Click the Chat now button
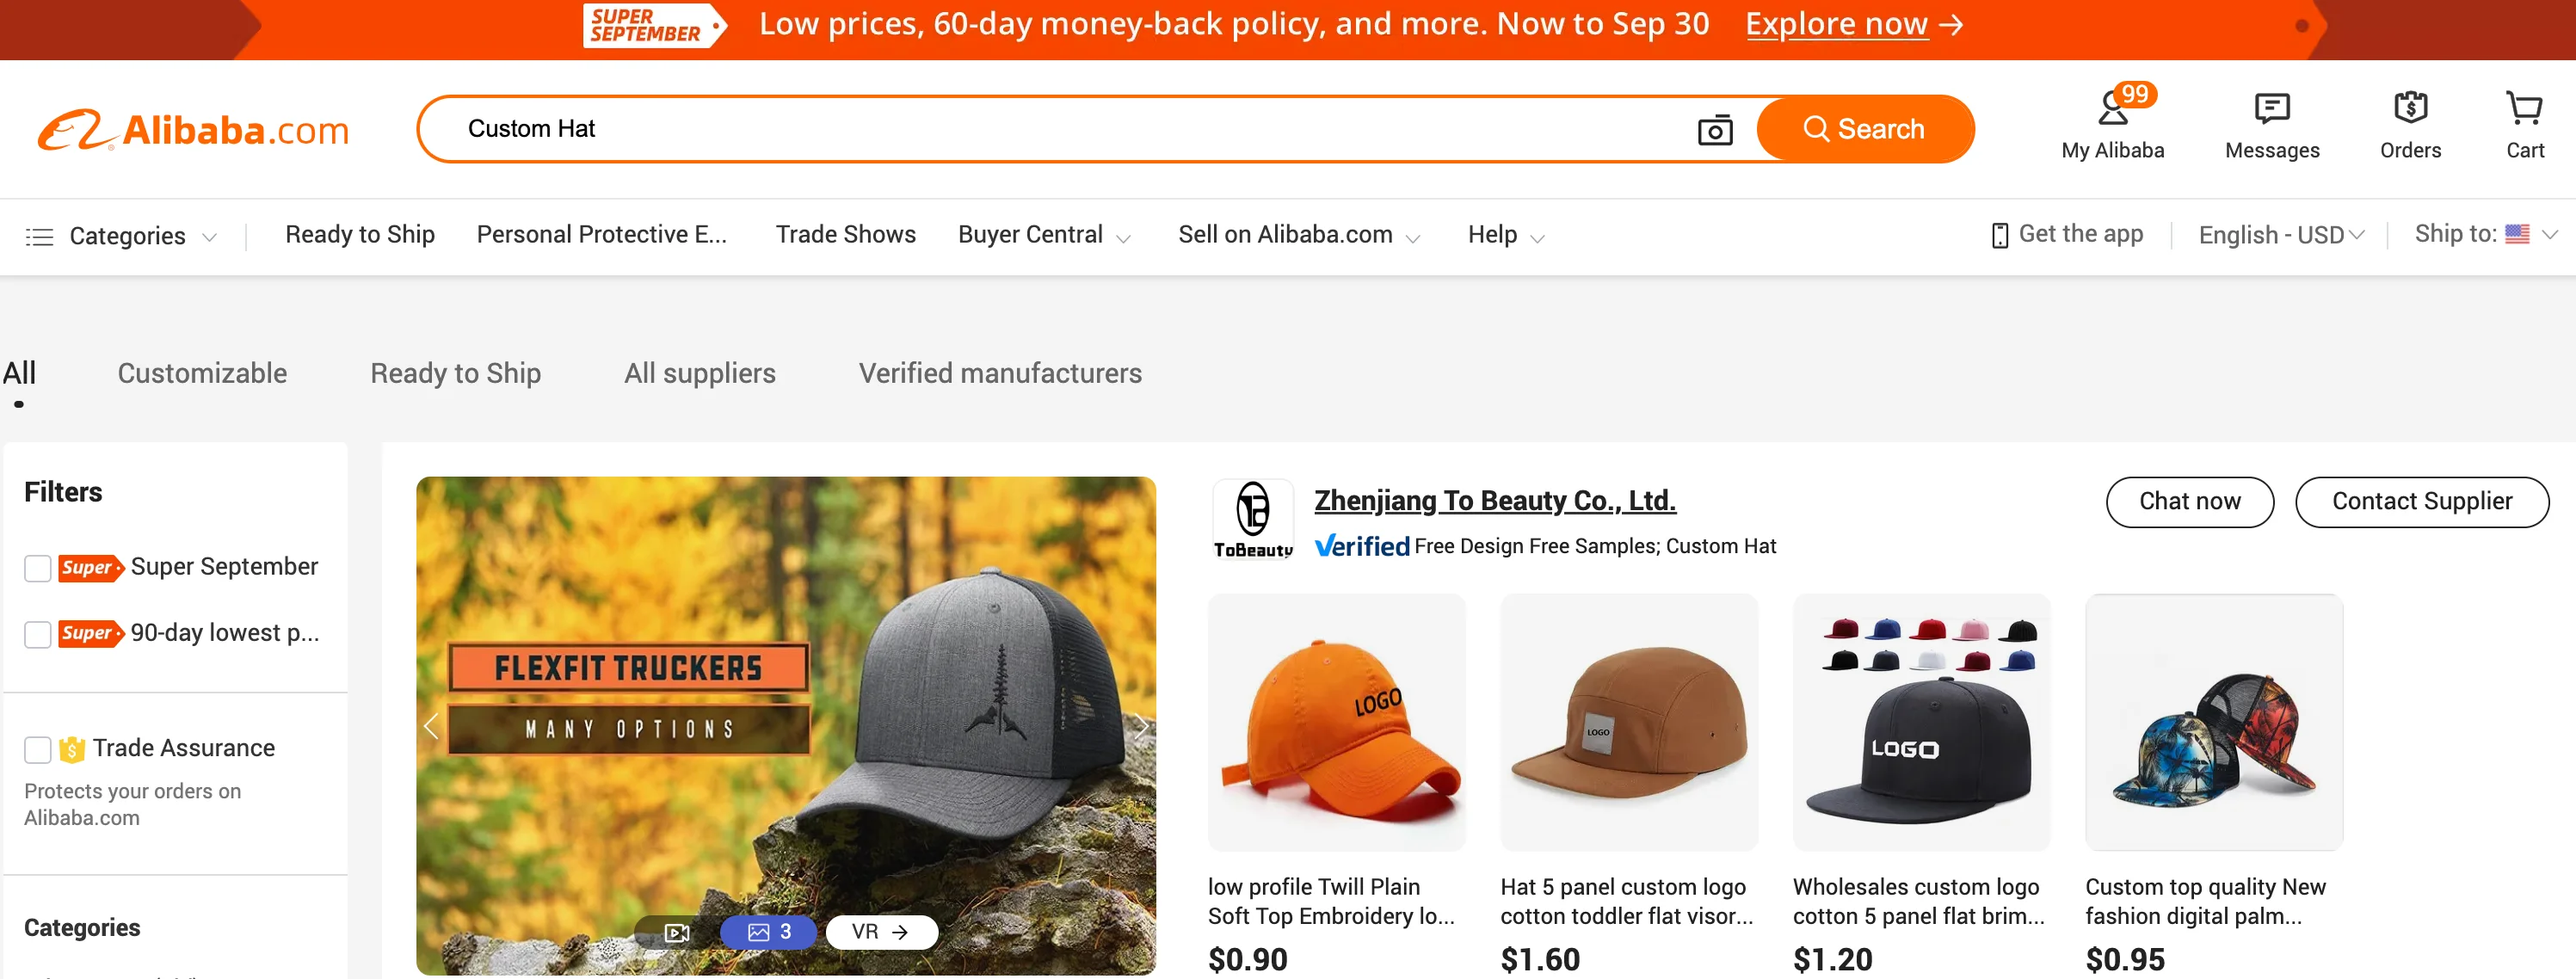The width and height of the screenshot is (2576, 979). (x=2188, y=501)
